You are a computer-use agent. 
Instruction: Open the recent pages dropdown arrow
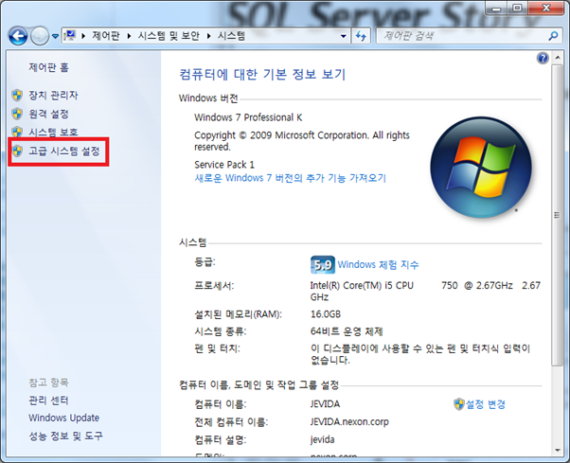(55, 36)
